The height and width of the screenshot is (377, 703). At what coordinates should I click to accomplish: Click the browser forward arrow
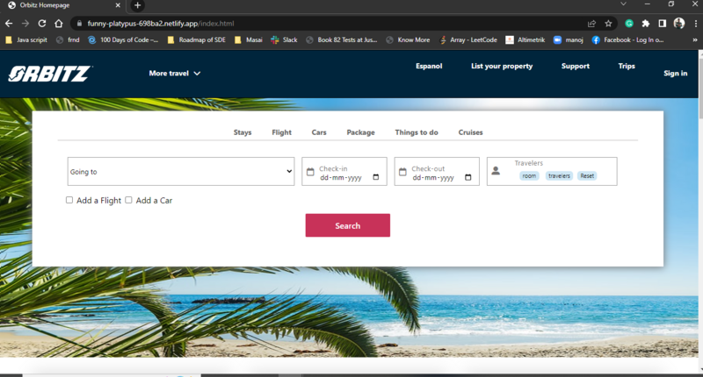(x=25, y=24)
